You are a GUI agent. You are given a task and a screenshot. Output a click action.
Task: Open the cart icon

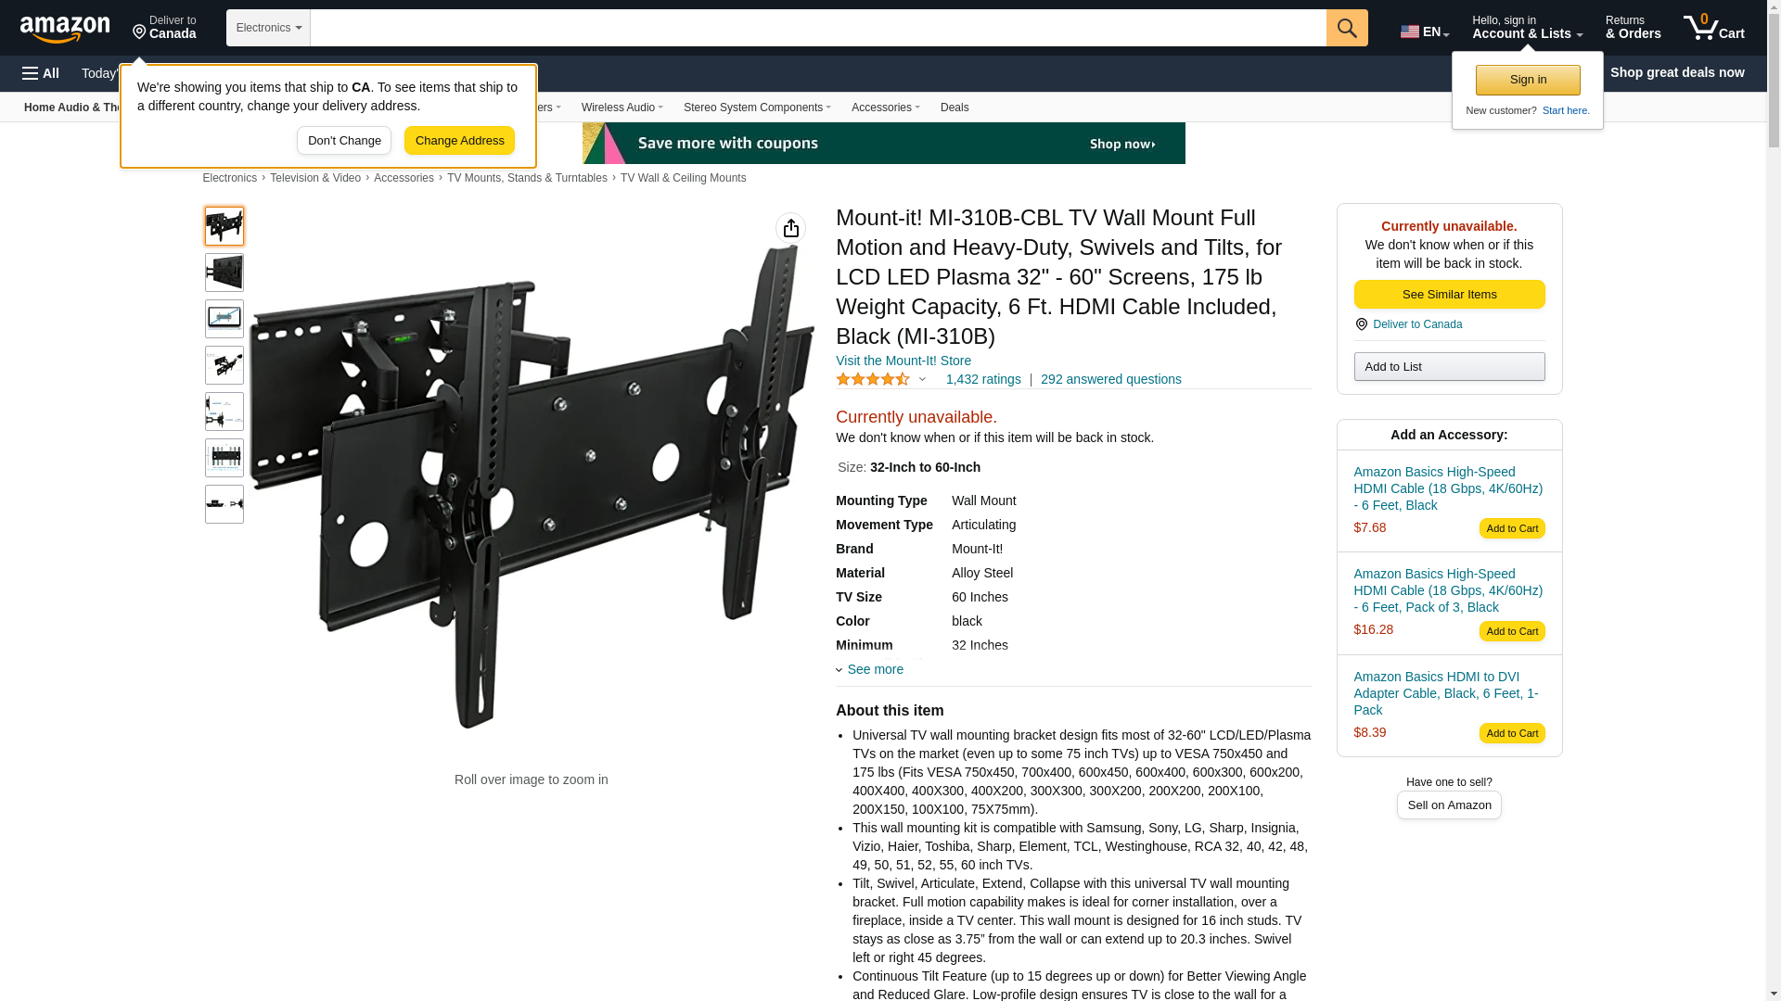(x=1714, y=28)
